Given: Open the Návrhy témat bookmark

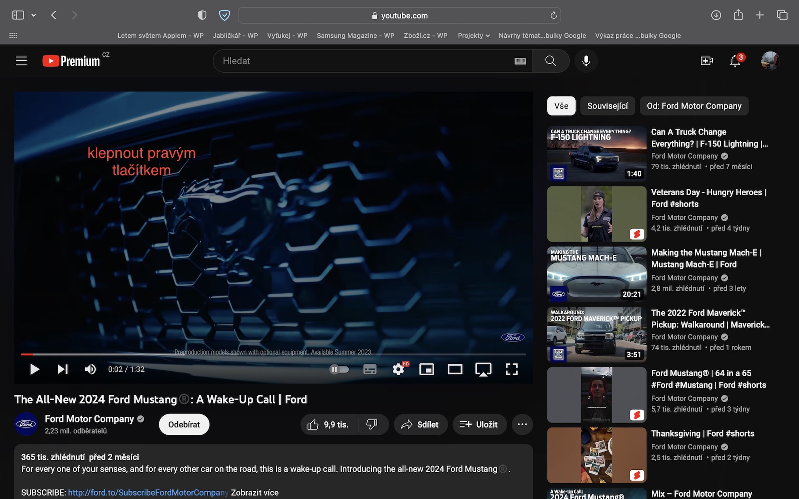Looking at the screenshot, I should click(x=542, y=35).
